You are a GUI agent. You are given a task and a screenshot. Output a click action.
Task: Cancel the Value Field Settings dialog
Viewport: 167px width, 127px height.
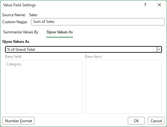(x=156, y=121)
